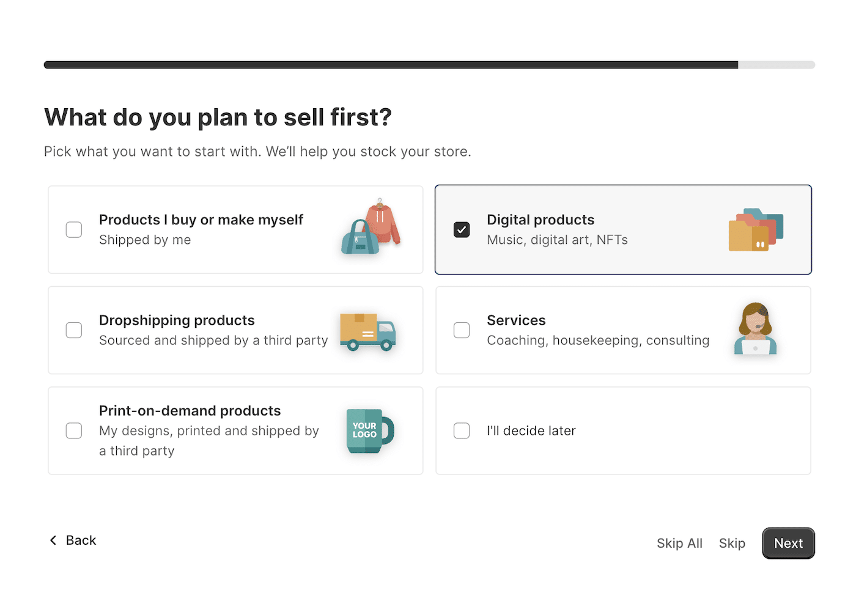This screenshot has width=856, height=590.
Task: Select the 'I'll decide later' checkbox
Action: [x=462, y=431]
